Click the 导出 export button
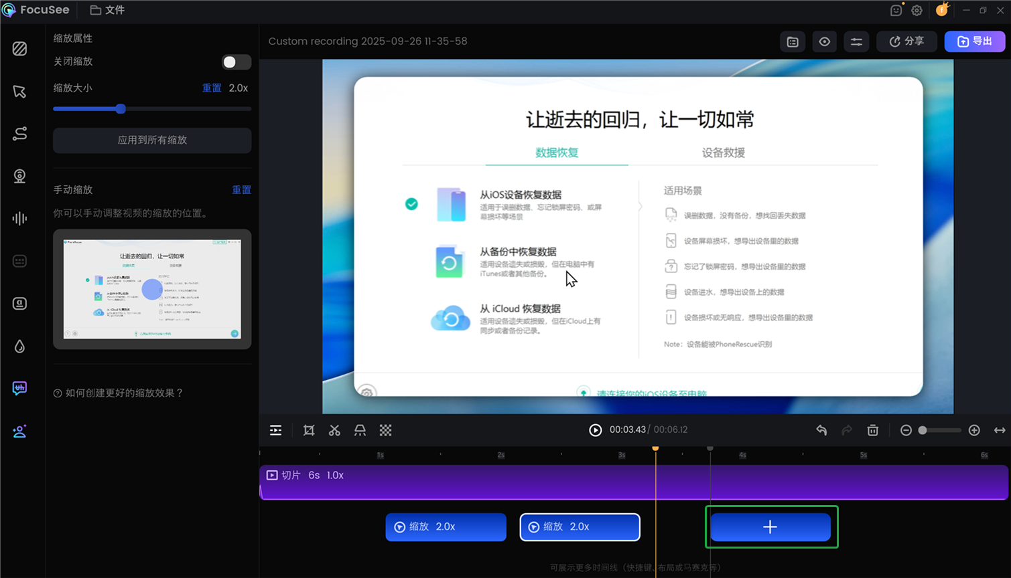This screenshot has width=1011, height=578. pyautogui.click(x=975, y=41)
